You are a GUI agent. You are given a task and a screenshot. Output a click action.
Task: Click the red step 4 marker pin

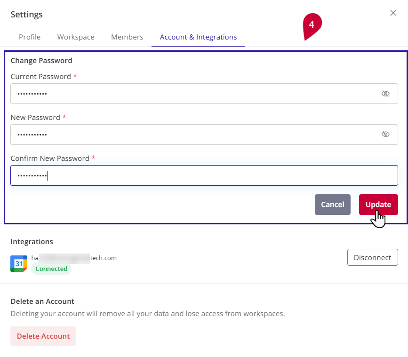[312, 26]
